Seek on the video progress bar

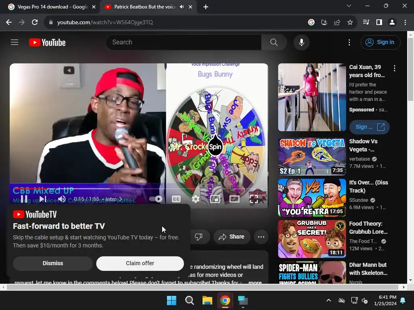coord(139,189)
